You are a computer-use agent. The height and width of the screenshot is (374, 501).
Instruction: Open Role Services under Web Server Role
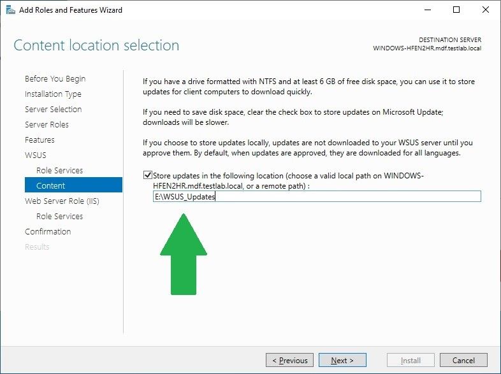[x=59, y=216]
